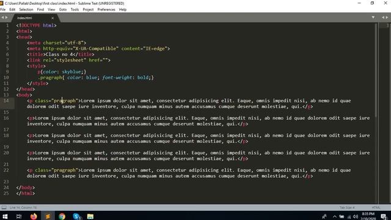
Task: Click the closing </style> tag
Action: pos(37,83)
